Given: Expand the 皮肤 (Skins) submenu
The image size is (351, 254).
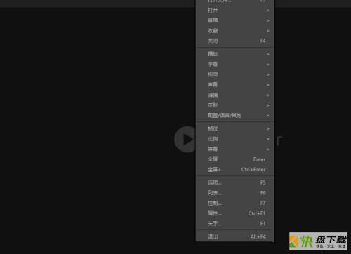Looking at the screenshot, I should click(235, 105).
